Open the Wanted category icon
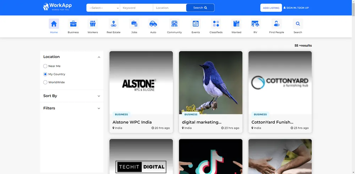Viewport: 355px width, 174px height. [x=236, y=24]
